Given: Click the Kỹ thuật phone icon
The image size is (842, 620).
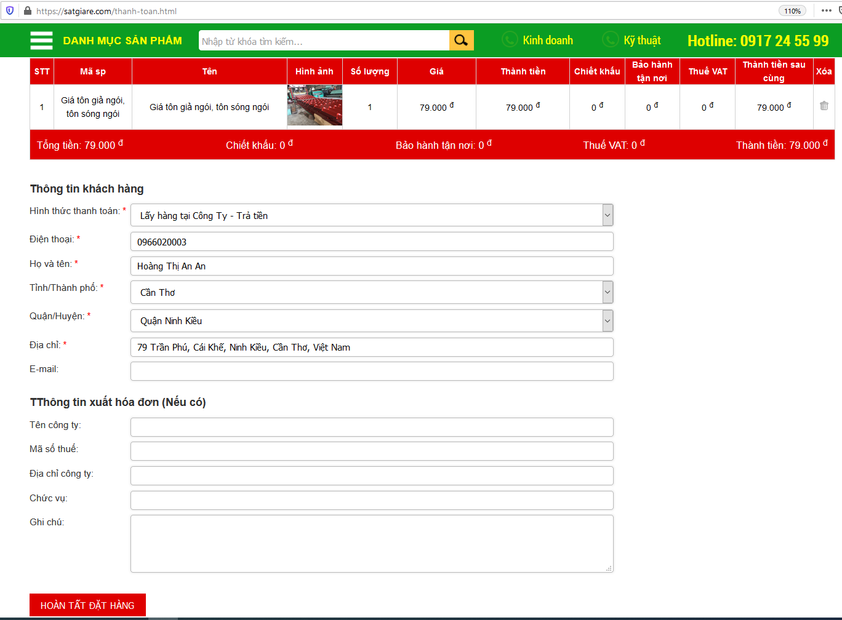Looking at the screenshot, I should click(x=610, y=40).
